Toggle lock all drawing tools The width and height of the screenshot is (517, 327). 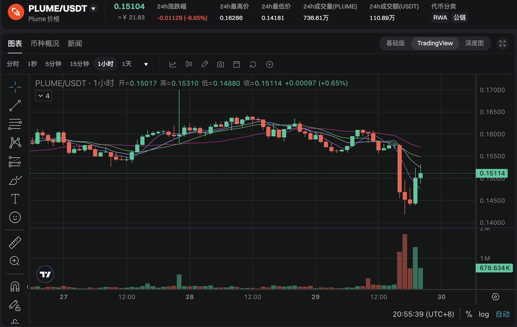tap(15, 305)
